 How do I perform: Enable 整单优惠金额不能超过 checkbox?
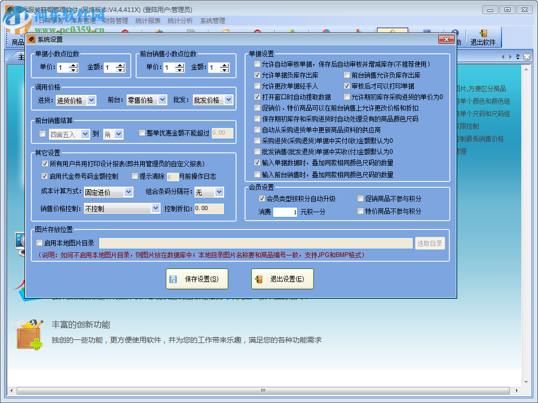pos(142,132)
